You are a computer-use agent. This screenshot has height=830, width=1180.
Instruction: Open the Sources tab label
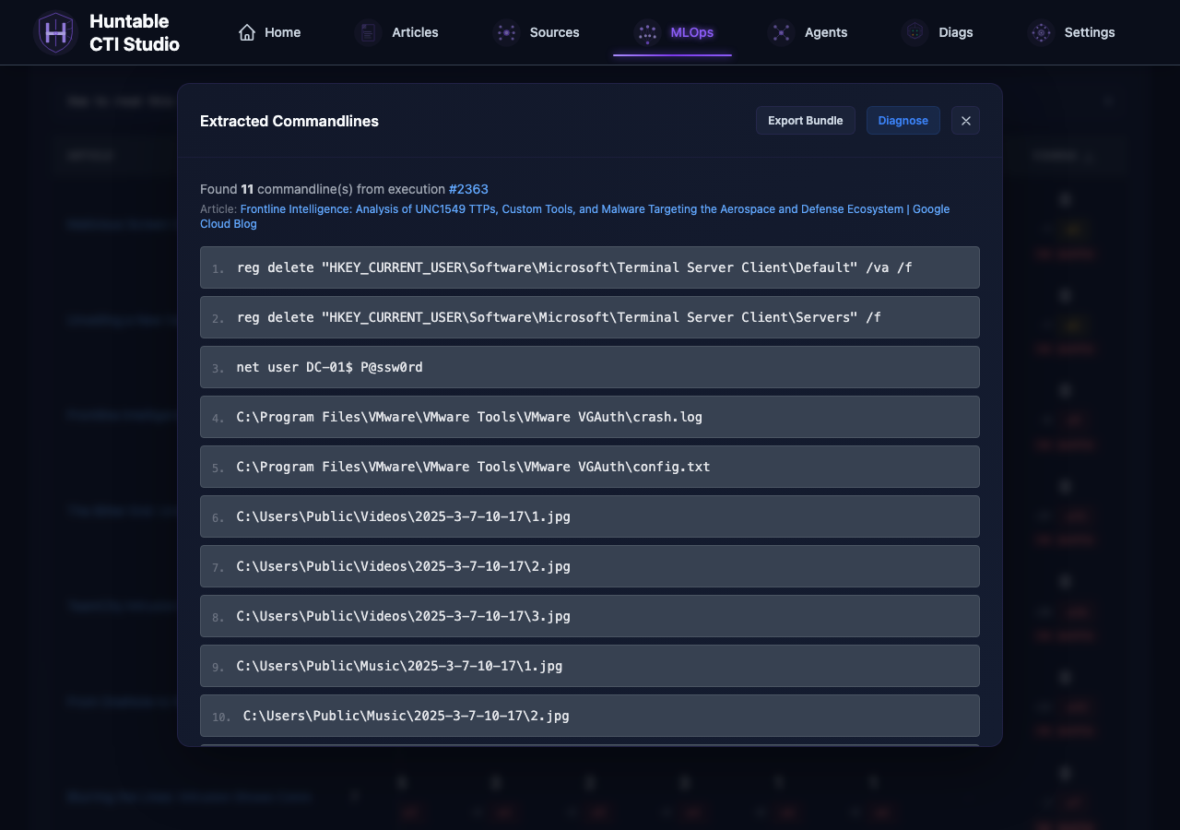pyautogui.click(x=554, y=32)
